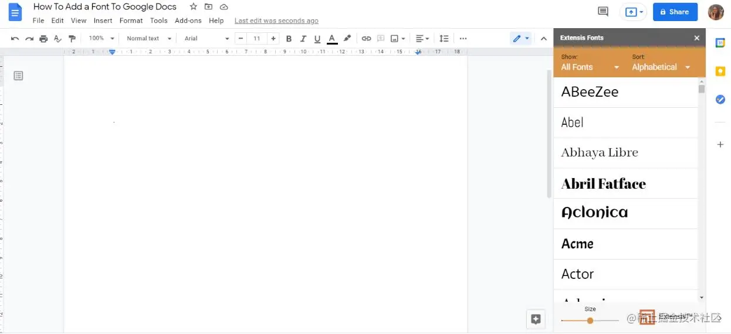Close the Extensis Fonts panel
Viewport: 731px width, 334px height.
pyautogui.click(x=697, y=38)
